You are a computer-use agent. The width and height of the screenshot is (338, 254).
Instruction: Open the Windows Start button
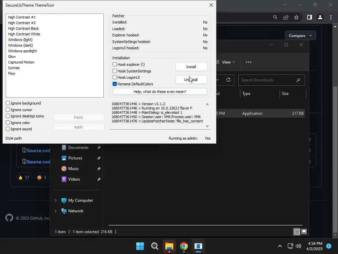coord(140,246)
